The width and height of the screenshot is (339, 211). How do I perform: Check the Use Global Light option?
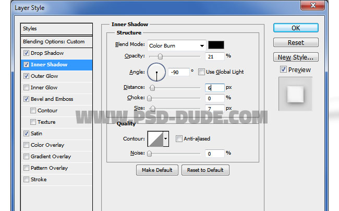tap(201, 72)
